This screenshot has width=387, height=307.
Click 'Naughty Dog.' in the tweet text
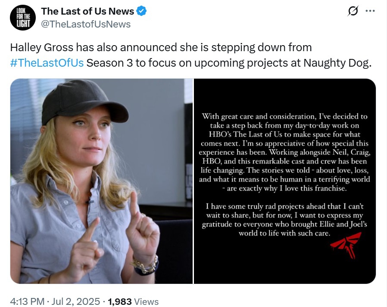pyautogui.click(x=337, y=63)
